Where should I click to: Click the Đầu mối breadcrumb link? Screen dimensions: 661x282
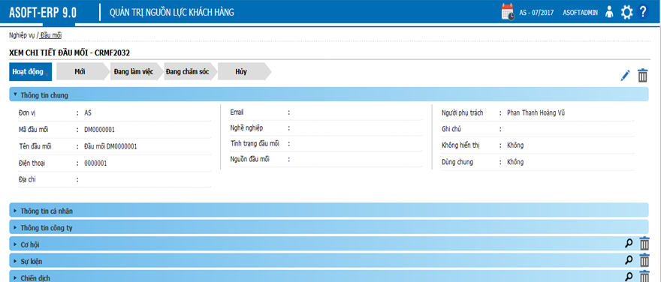point(50,35)
